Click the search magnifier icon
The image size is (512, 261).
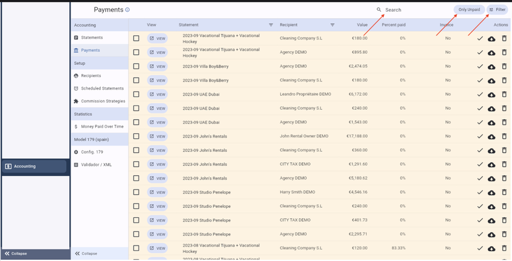point(379,10)
